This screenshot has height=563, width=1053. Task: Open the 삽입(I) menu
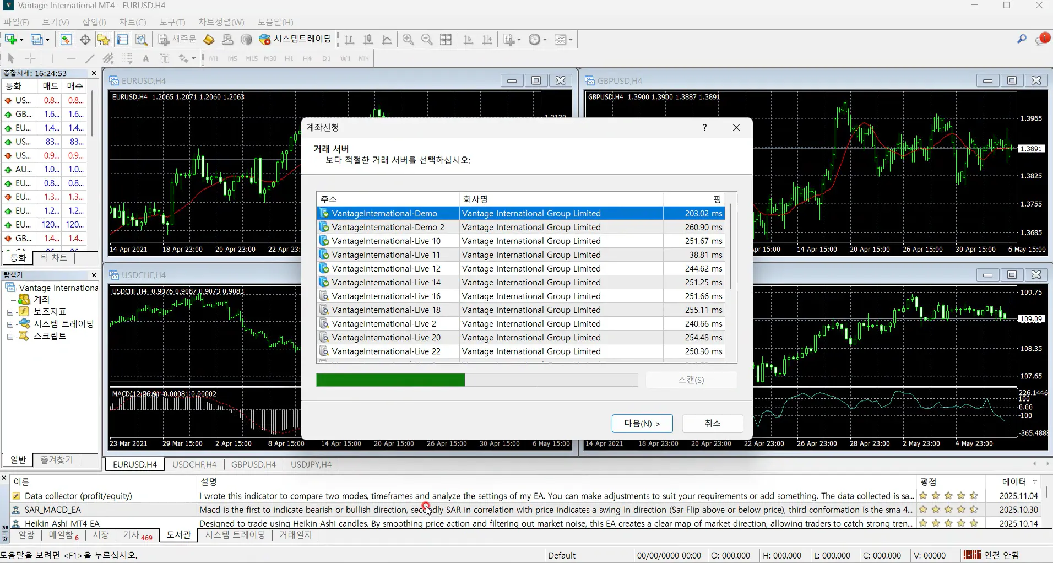(x=94, y=22)
